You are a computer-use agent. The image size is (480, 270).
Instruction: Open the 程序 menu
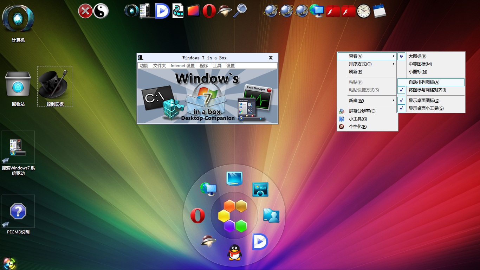coord(204,66)
